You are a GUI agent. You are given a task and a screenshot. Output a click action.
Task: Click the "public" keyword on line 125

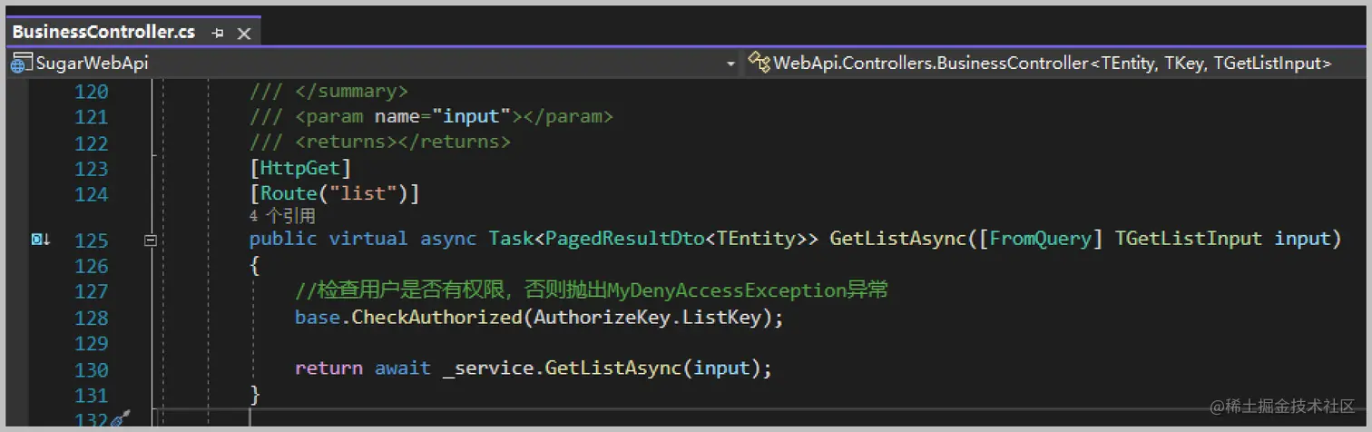[283, 239]
